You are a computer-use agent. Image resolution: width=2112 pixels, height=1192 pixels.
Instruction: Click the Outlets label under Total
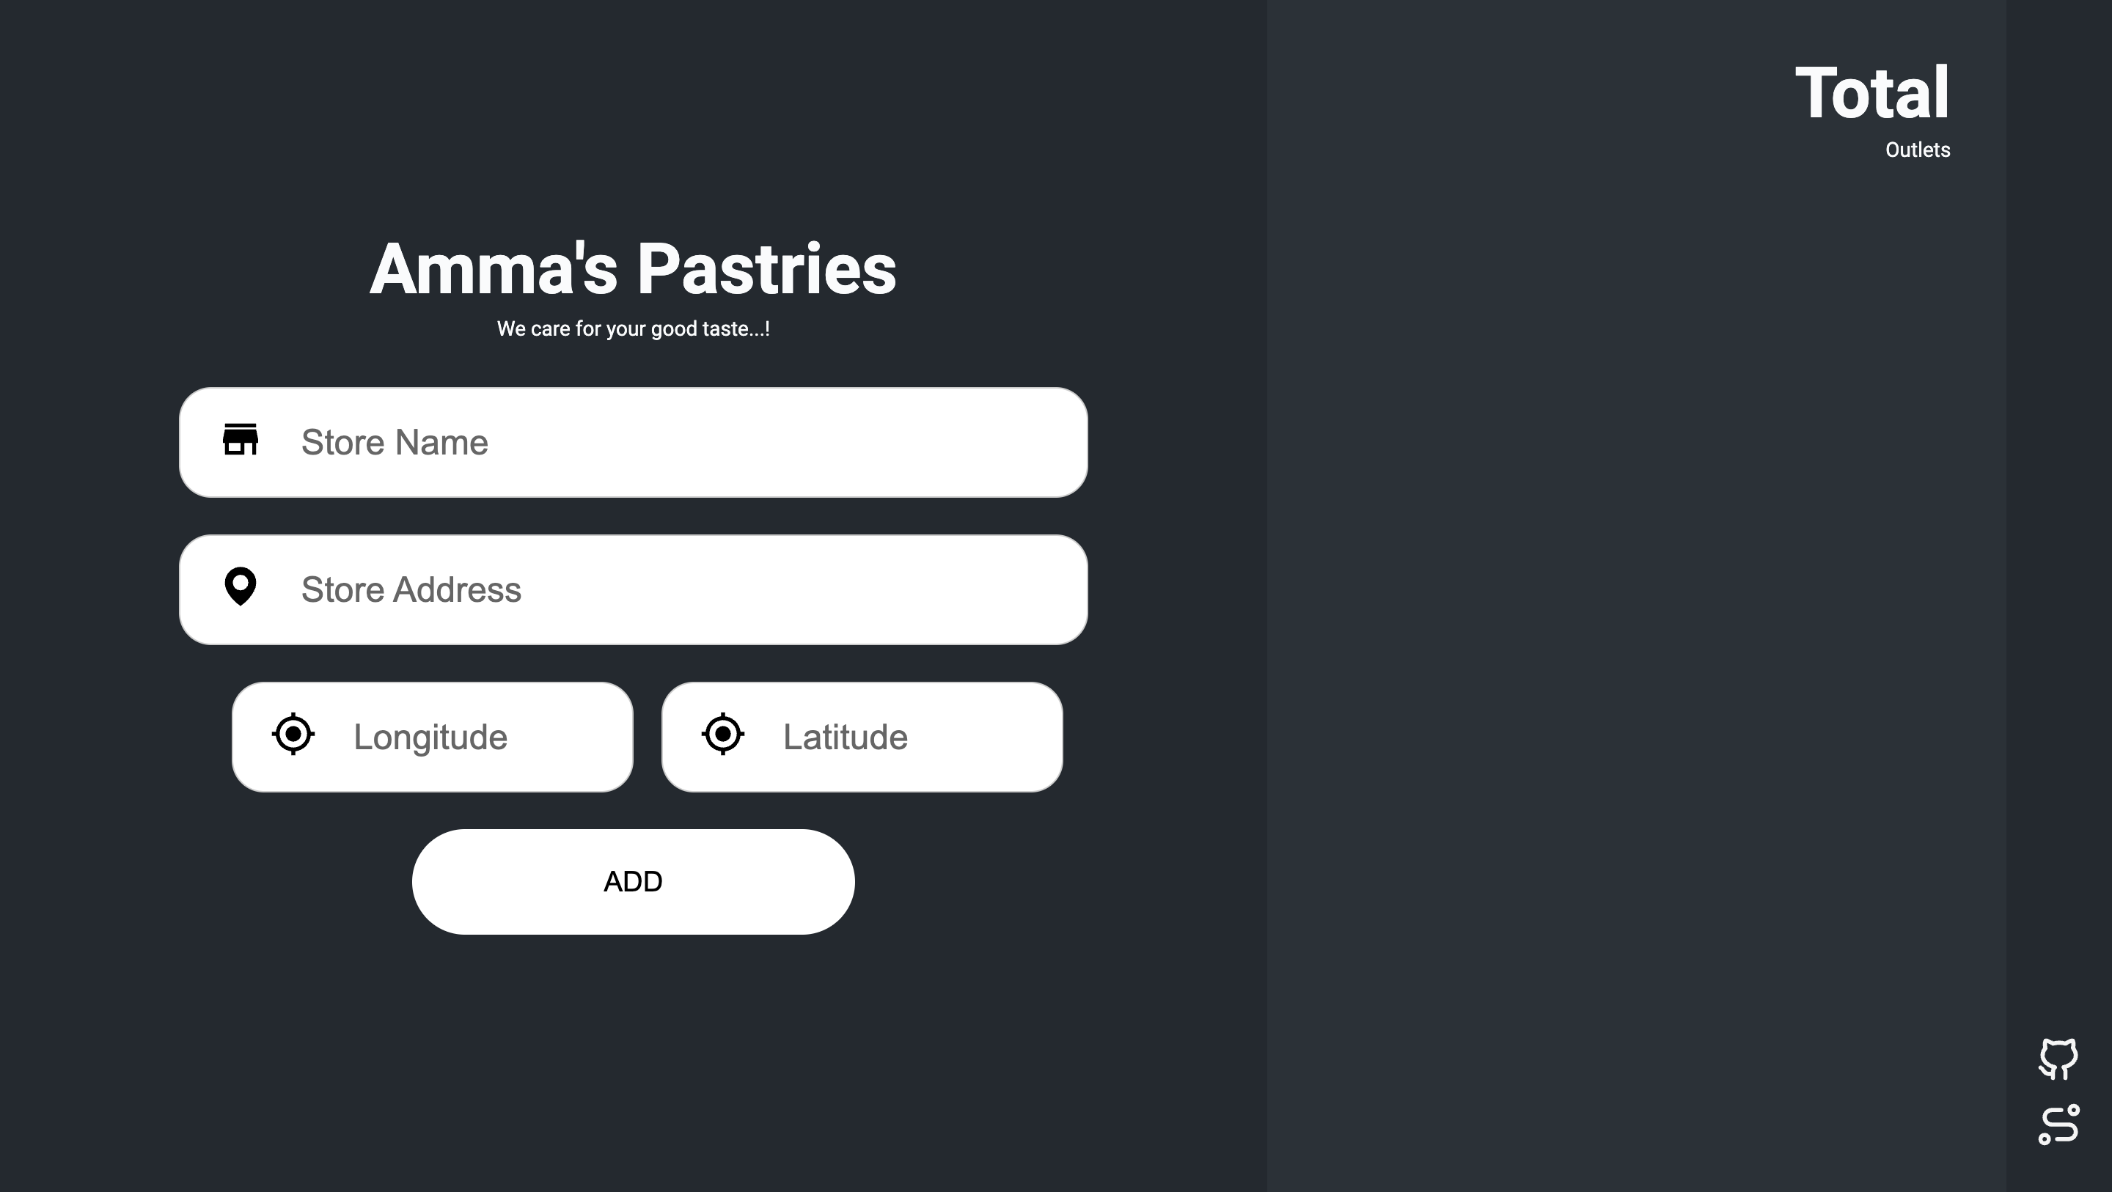pos(1918,150)
